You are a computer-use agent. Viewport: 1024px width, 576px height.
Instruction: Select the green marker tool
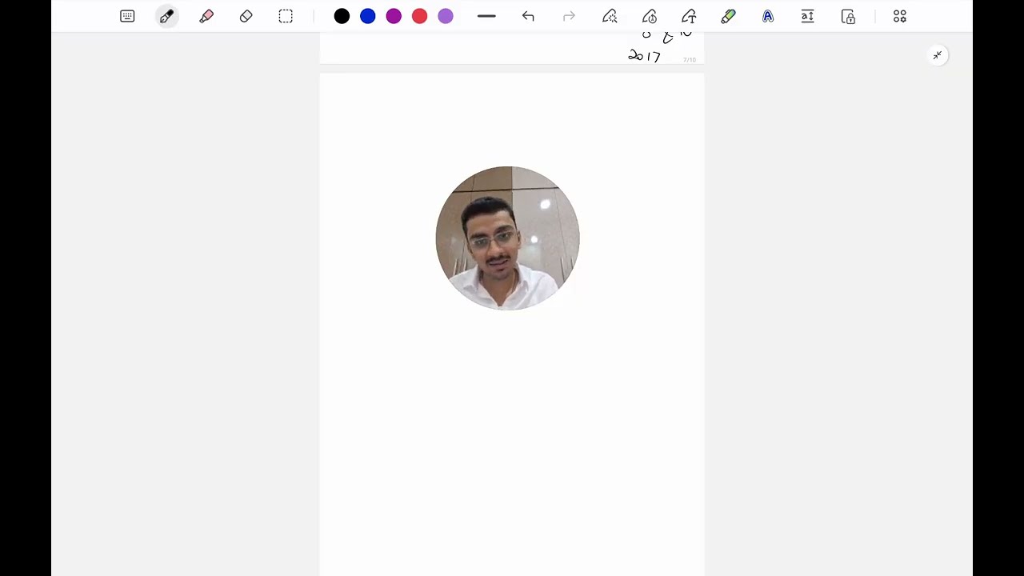(728, 16)
